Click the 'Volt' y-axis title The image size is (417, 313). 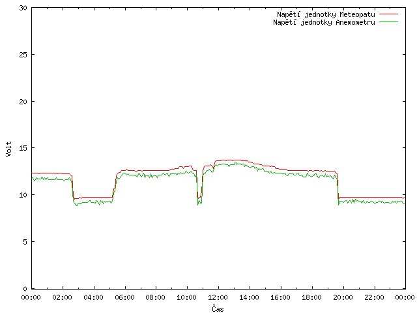click(8, 149)
